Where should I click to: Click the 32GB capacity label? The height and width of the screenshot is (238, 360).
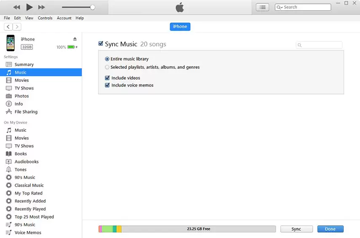pos(27,47)
